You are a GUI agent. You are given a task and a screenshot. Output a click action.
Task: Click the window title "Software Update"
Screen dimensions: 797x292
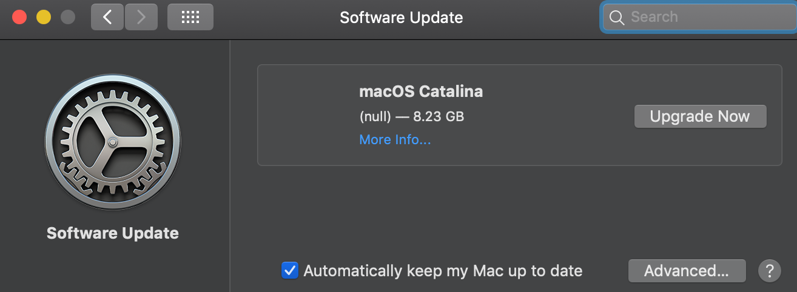tap(401, 17)
